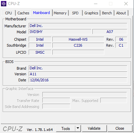The height and width of the screenshot is (133, 134).
Task: Click the CPU-Z app icon in title bar
Action: pyautogui.click(x=4, y=4)
